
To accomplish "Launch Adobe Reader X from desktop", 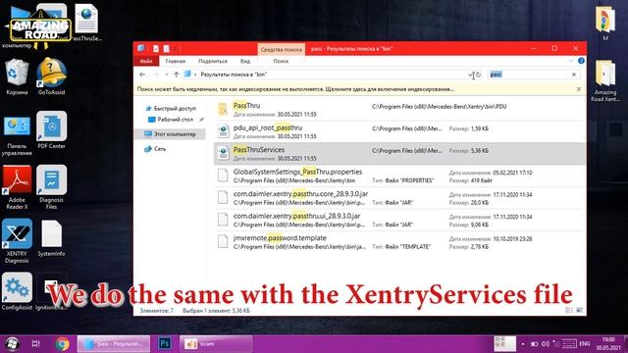I will pos(17,187).
